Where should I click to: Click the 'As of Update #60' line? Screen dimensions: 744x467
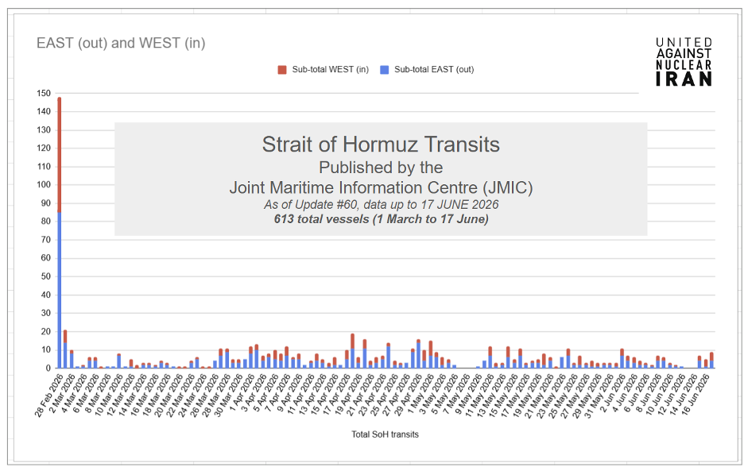[x=381, y=204]
